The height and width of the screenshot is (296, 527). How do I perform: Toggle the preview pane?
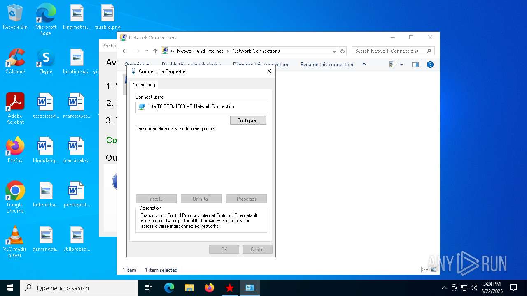point(415,65)
